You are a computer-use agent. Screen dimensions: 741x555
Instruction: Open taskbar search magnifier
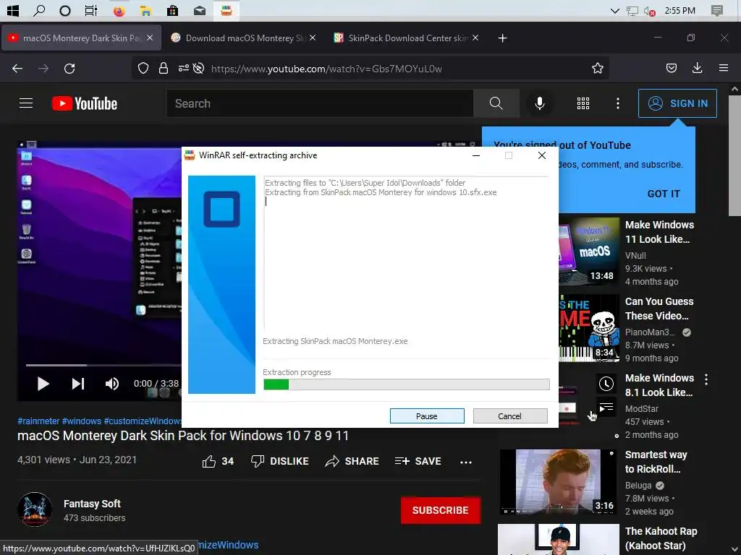[39, 10]
